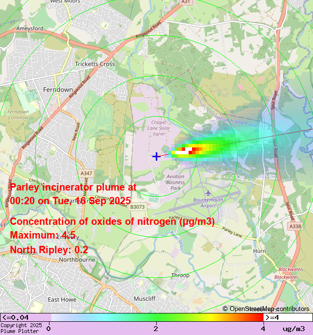Viewport: 313px width, 335px height.
Task: Click the A347 road shield
Action: coord(86,173)
